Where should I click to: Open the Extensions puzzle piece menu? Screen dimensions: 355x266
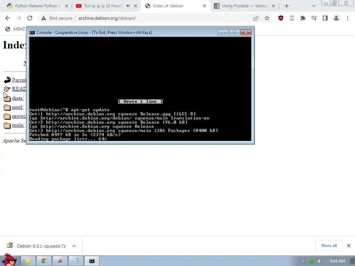[x=303, y=18]
